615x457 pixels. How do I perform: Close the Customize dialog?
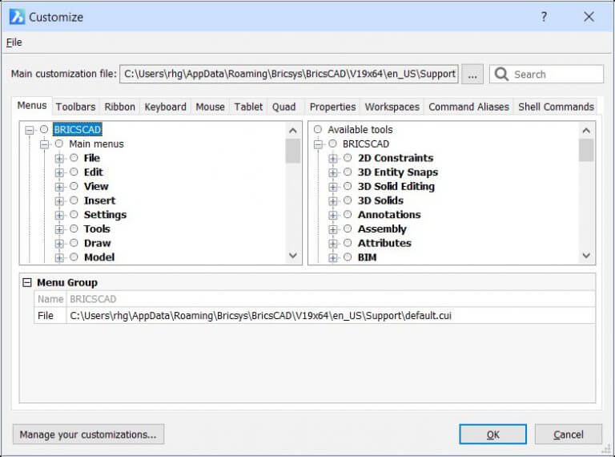coord(589,17)
